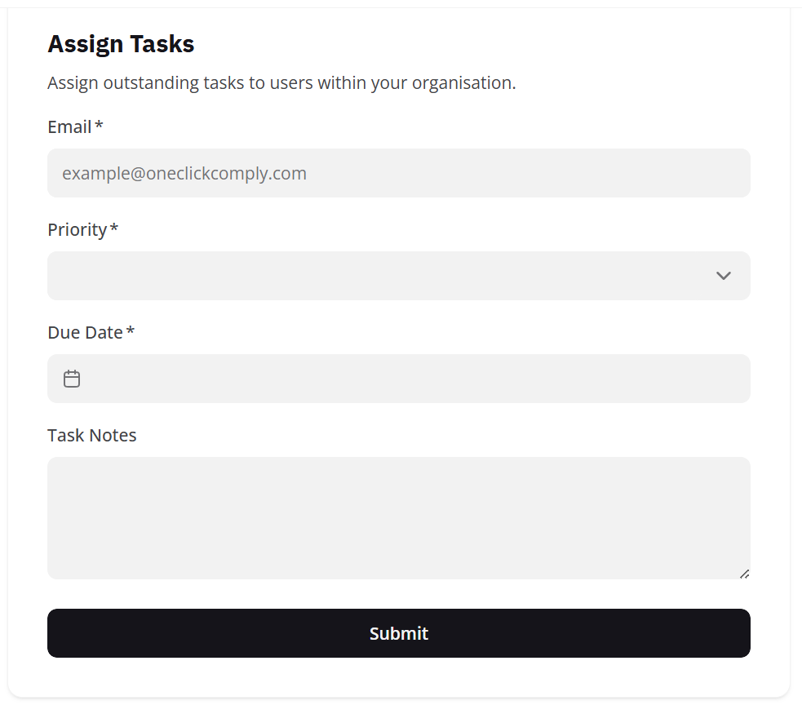Click the required asterisk beside Email
802x714 pixels.
point(100,126)
